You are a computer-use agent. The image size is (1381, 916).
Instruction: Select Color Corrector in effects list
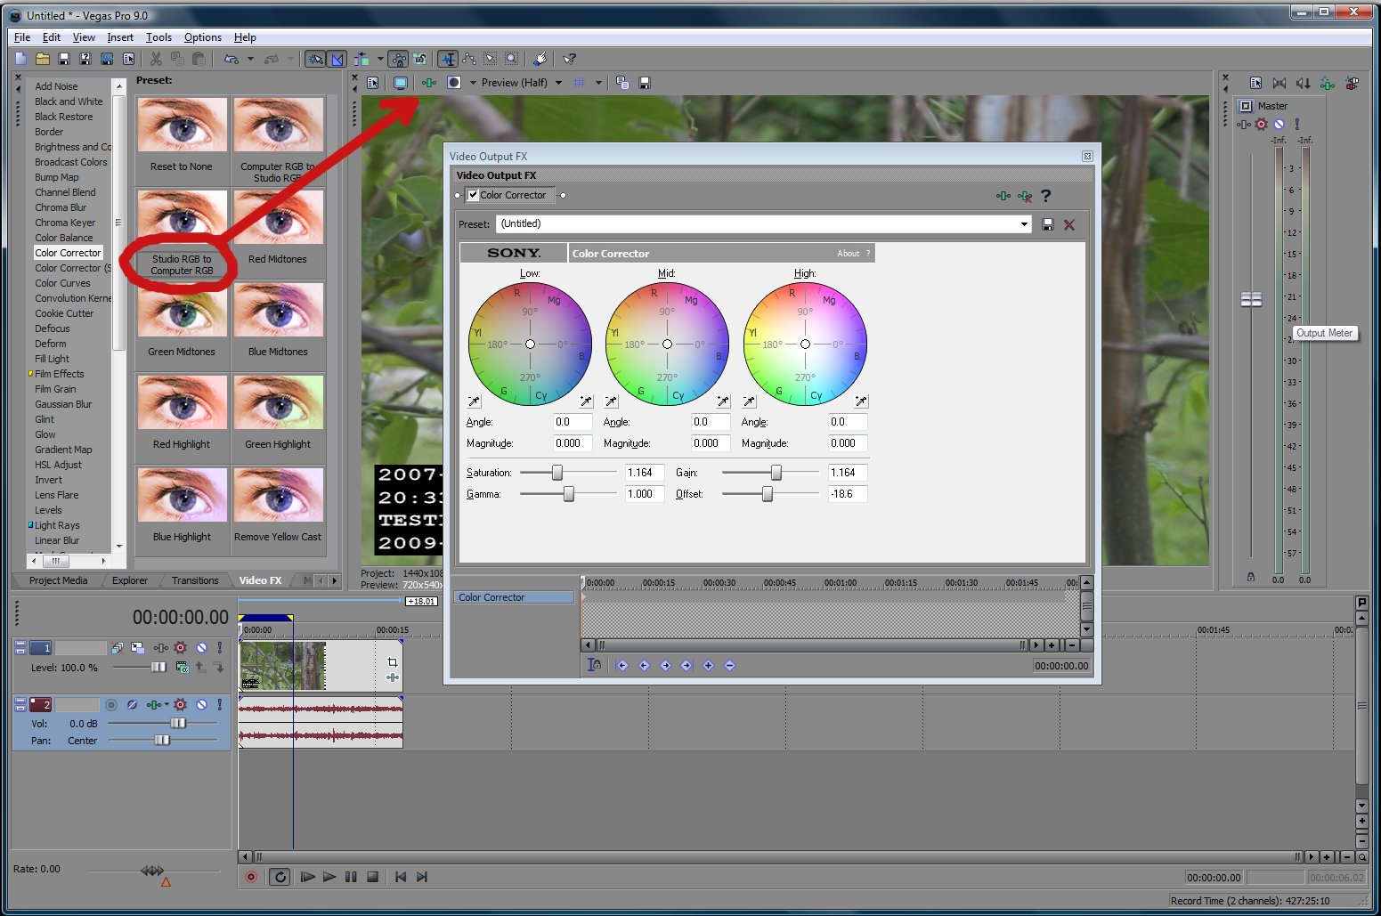(68, 253)
